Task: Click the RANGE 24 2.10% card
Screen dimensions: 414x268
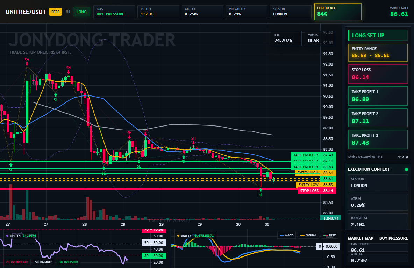Action: 378,222
